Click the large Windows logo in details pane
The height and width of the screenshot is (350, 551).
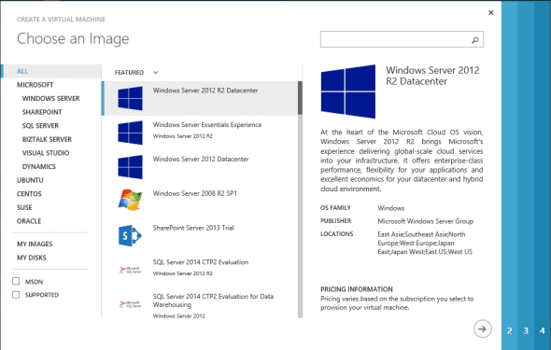[x=348, y=91]
